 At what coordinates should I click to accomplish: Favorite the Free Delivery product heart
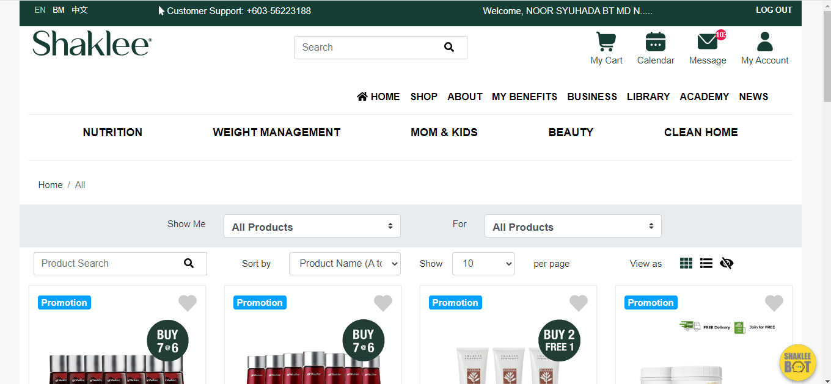774,303
